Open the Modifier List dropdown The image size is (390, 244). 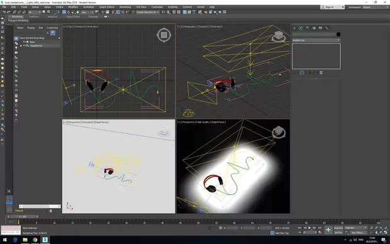click(316, 40)
